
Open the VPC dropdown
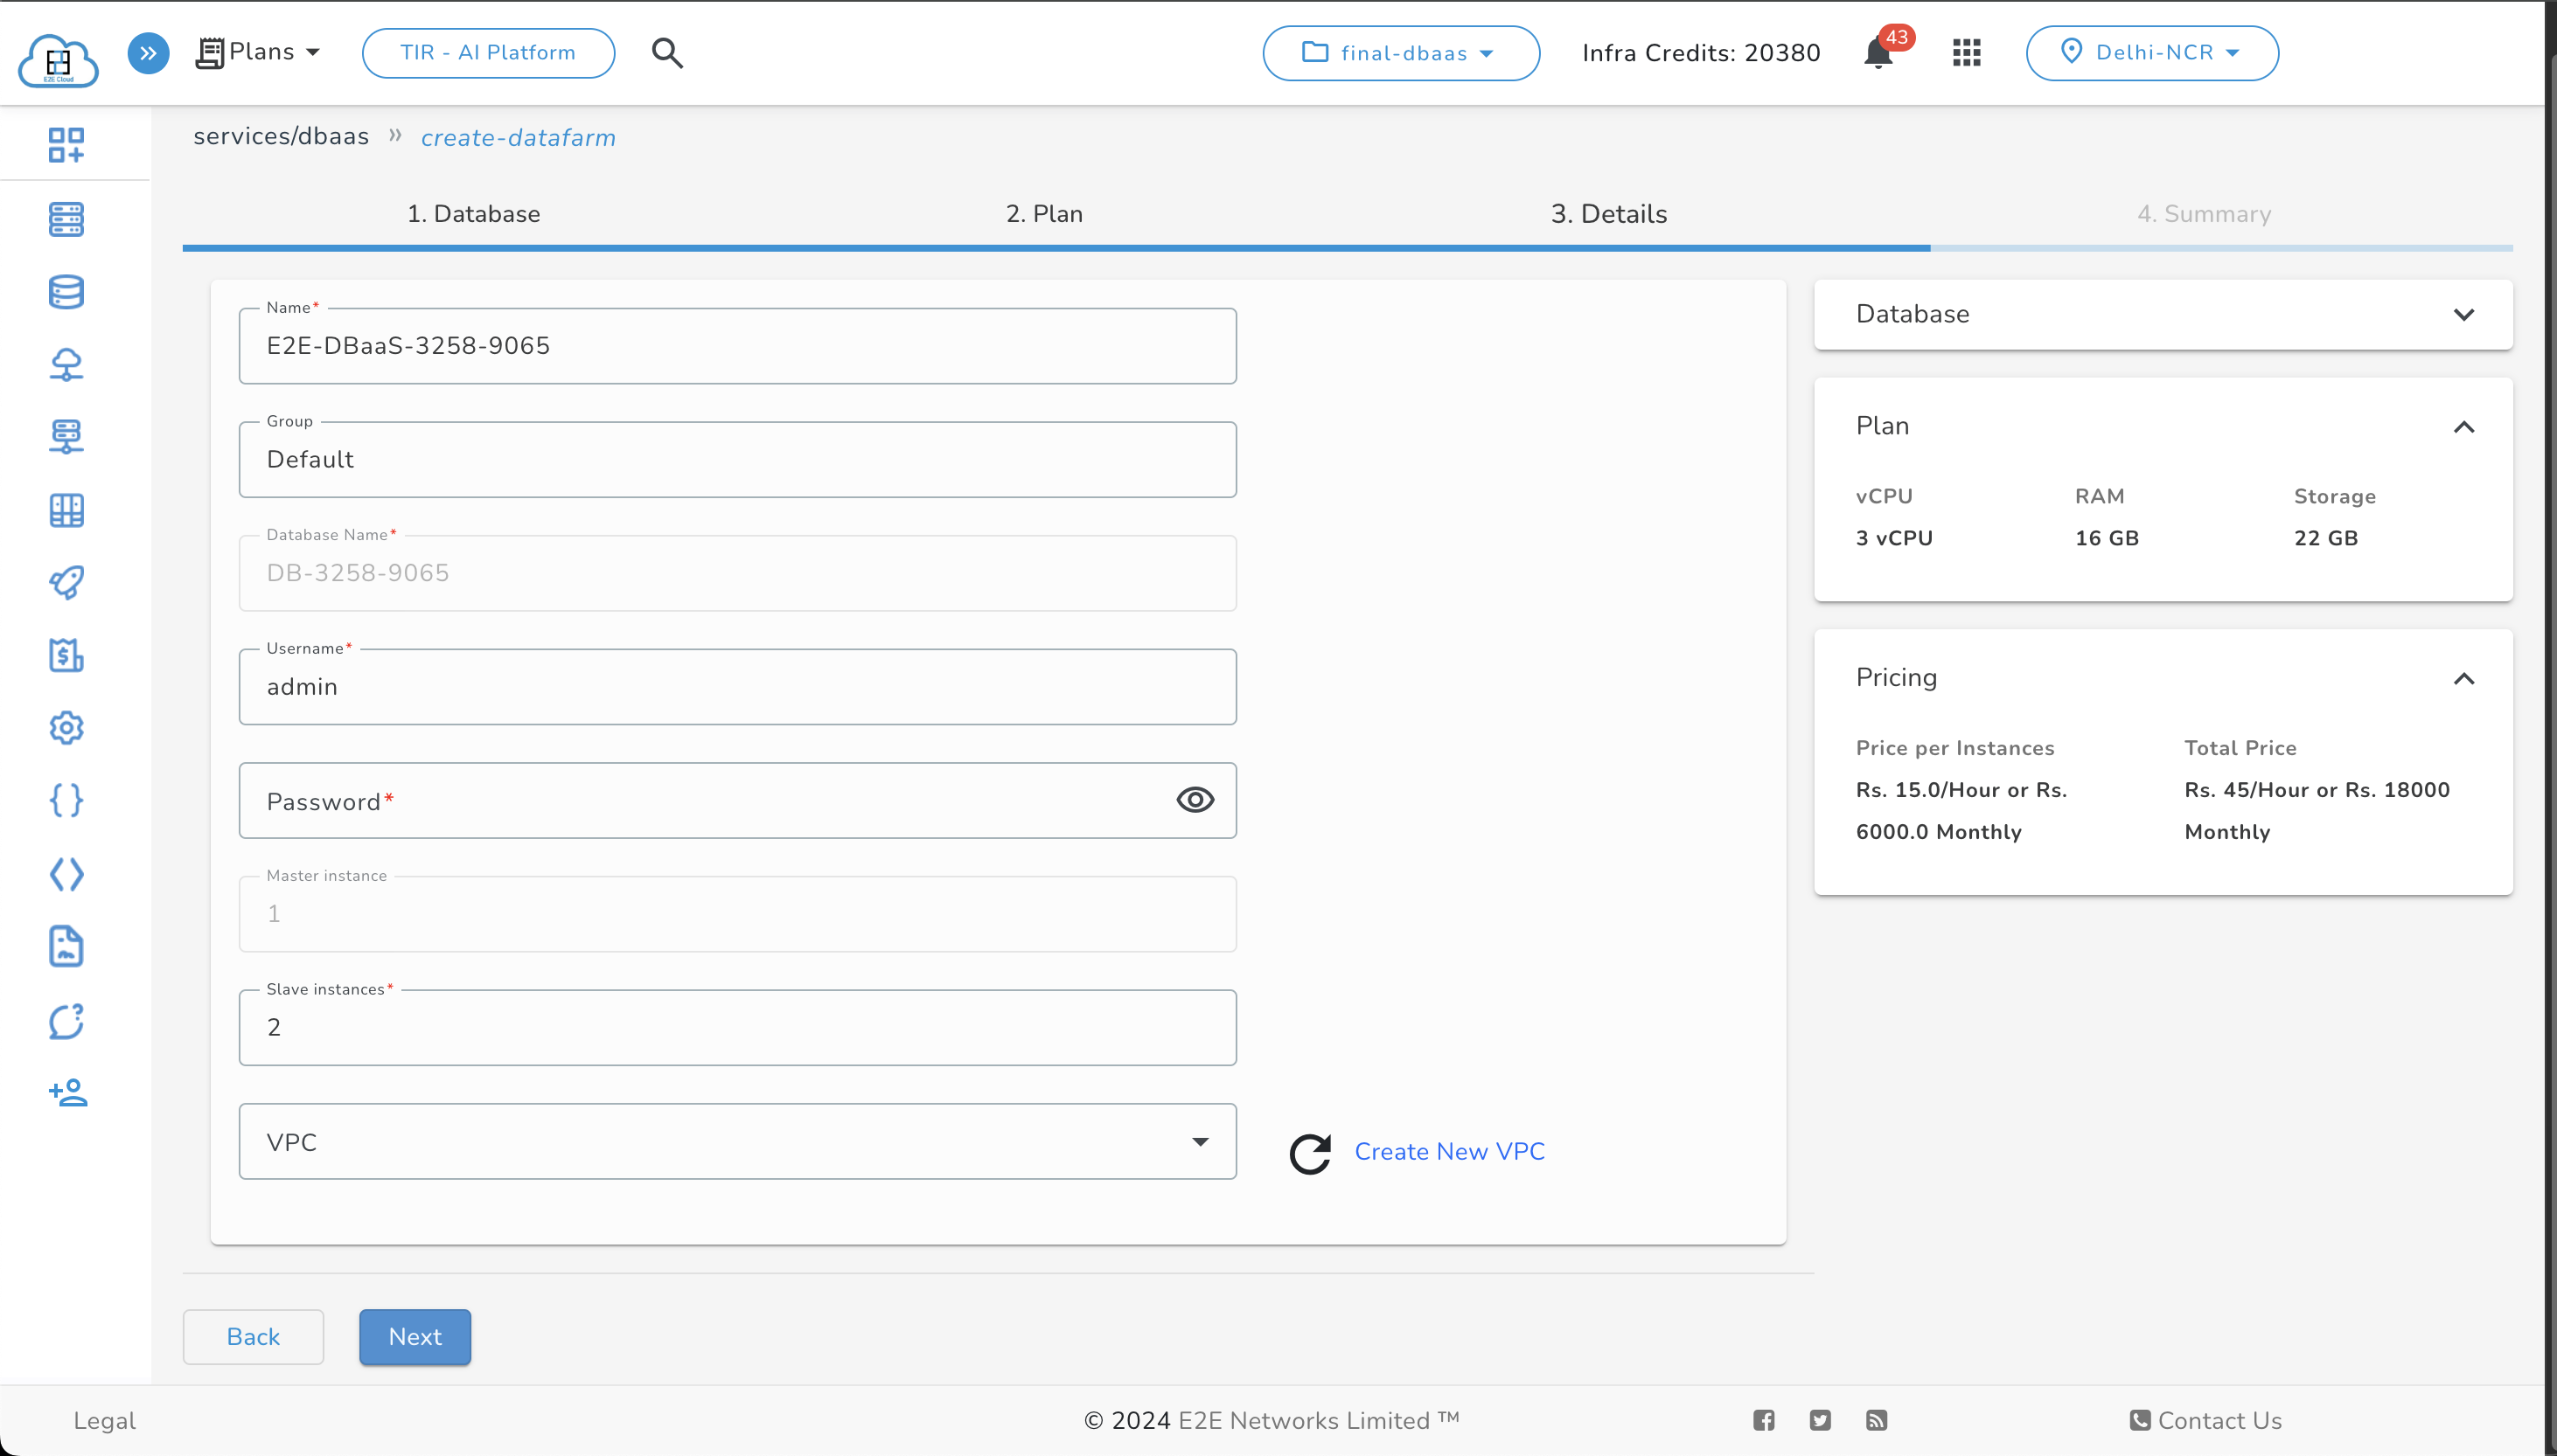pyautogui.click(x=737, y=1142)
